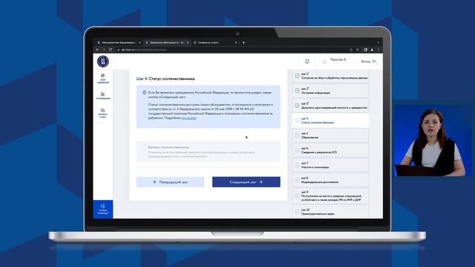Viewport: 475px width, 267px height.
Task: Contact support via the headset button
Action: (102, 209)
